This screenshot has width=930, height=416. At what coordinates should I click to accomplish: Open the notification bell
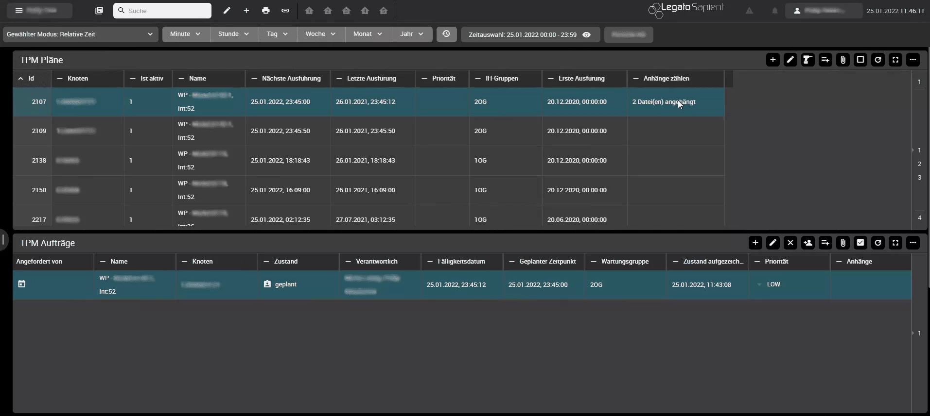[775, 10]
